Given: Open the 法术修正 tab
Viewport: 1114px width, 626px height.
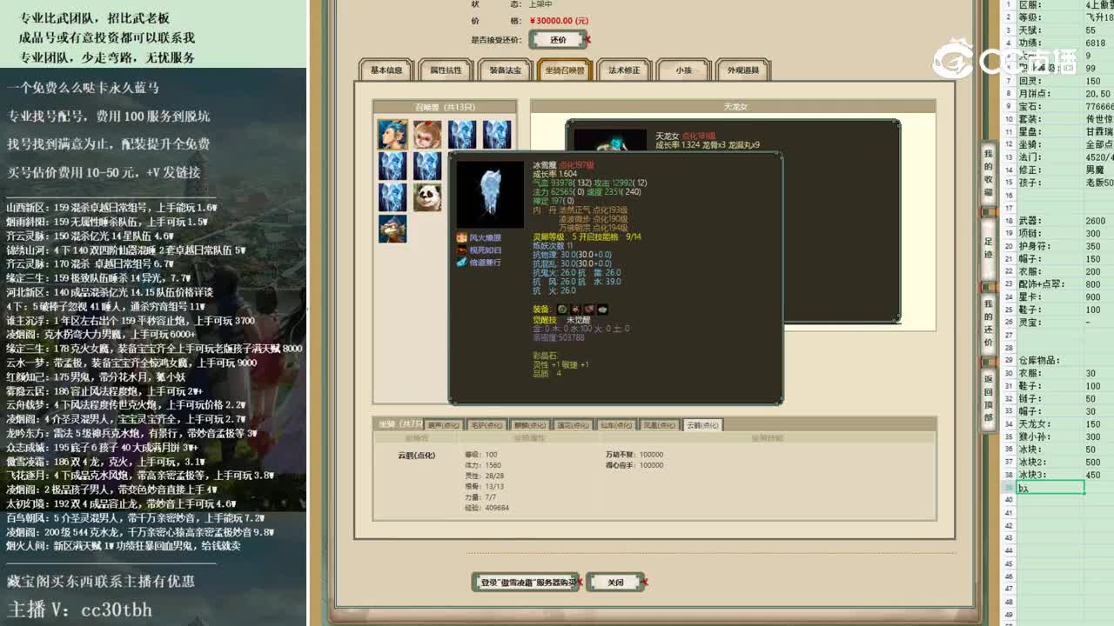Looking at the screenshot, I should pyautogui.click(x=624, y=70).
